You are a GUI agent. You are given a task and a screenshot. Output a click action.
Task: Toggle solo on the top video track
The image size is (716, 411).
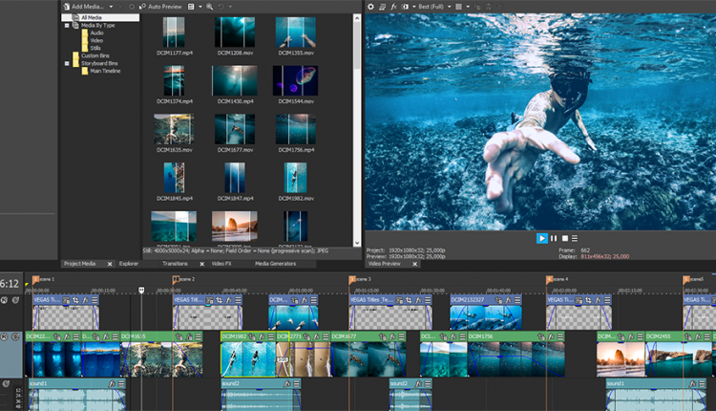(15, 300)
